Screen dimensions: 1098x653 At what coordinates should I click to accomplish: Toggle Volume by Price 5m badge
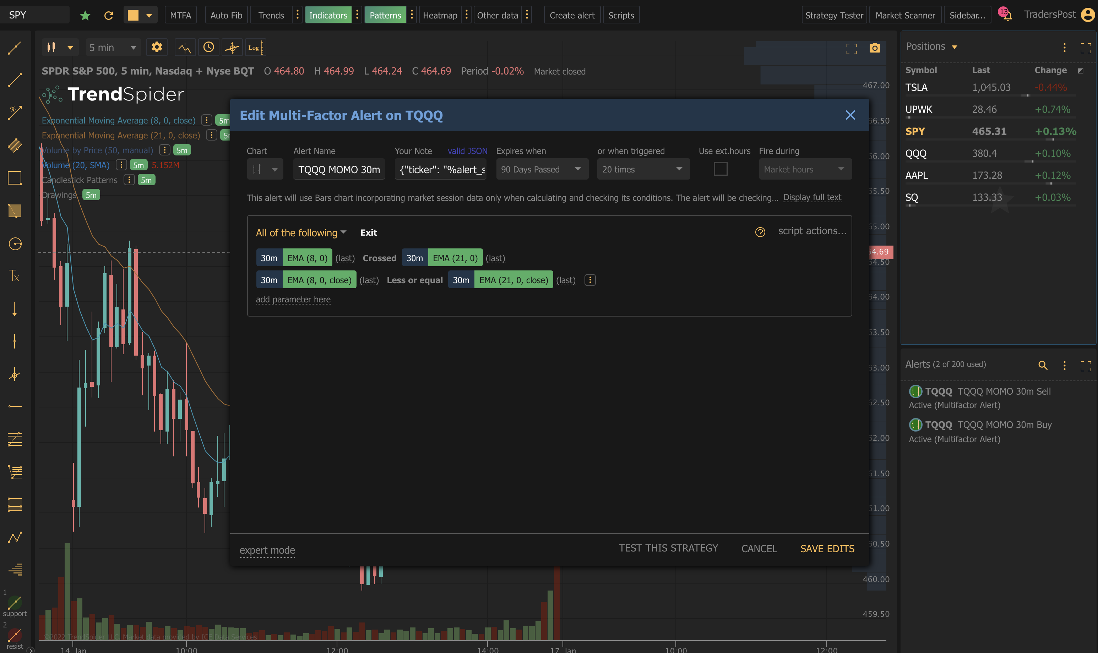tap(182, 150)
